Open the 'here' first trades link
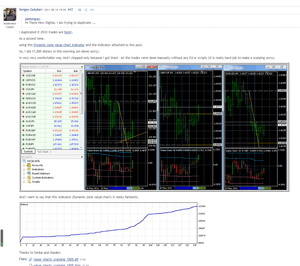300x266 pixels. pyautogui.click(x=67, y=32)
